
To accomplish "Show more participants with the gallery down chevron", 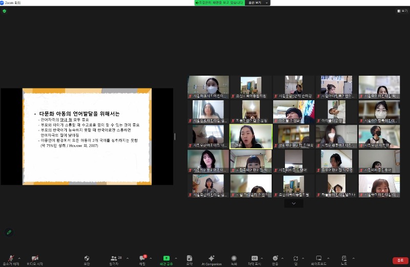I will (x=294, y=203).
